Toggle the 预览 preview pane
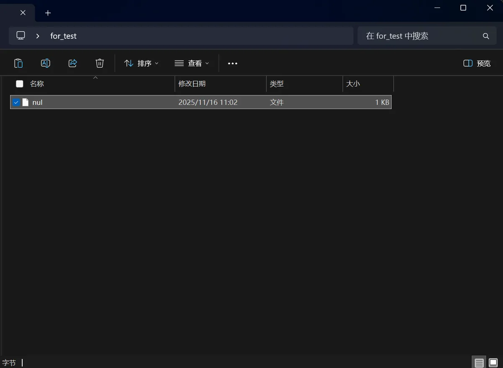 point(477,63)
